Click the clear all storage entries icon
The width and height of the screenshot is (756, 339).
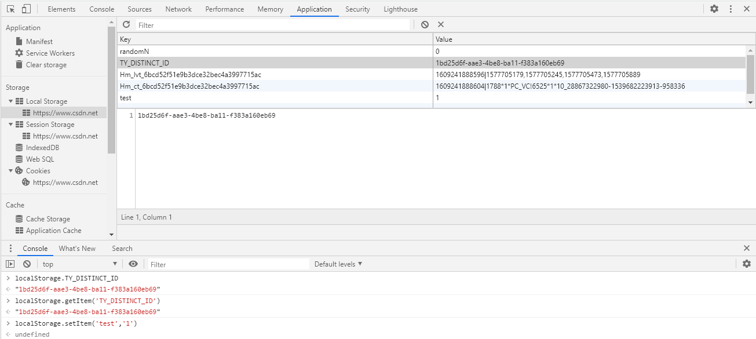point(425,25)
